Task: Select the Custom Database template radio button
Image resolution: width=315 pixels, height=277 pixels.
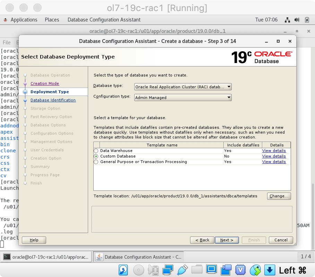Action: 96,156
